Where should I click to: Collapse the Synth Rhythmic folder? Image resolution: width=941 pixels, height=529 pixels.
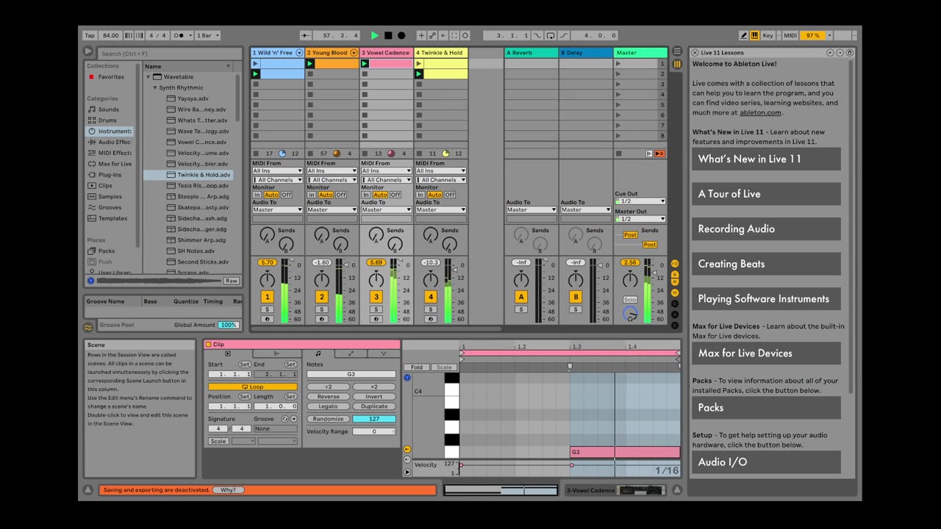click(155, 87)
